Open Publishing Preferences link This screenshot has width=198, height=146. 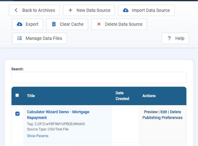pyautogui.click(x=162, y=118)
